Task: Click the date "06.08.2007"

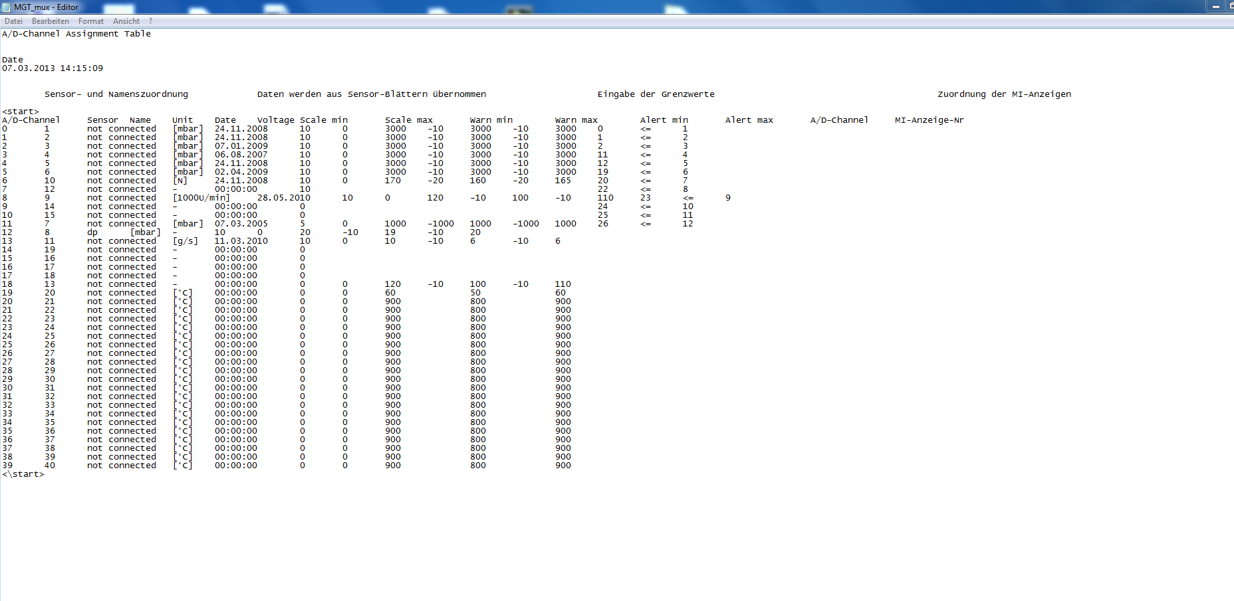Action: coord(241,155)
